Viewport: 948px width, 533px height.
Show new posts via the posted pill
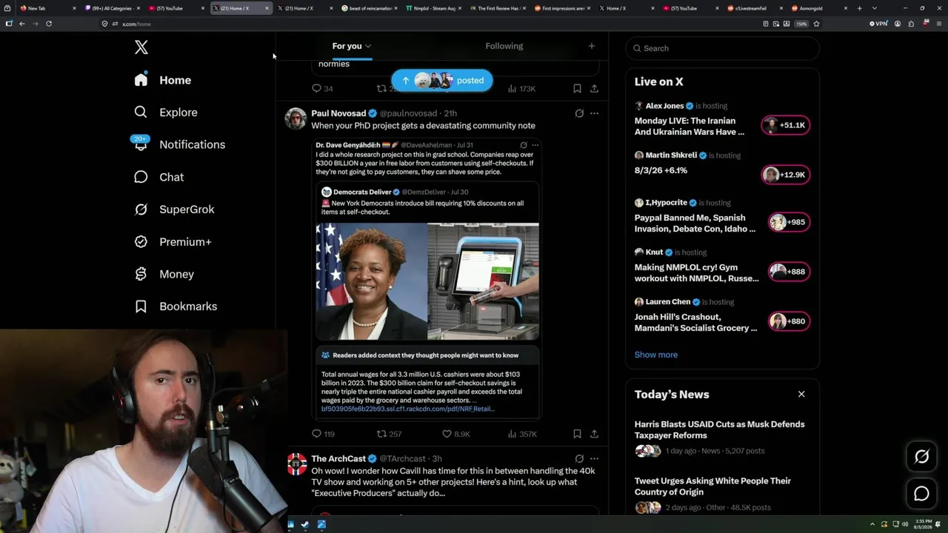click(442, 81)
